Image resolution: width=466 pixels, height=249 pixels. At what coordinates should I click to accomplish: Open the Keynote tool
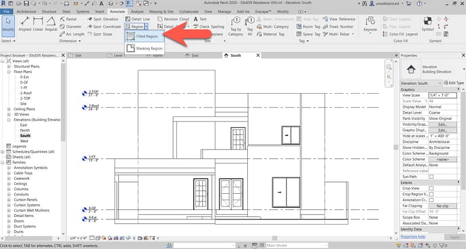click(x=370, y=24)
